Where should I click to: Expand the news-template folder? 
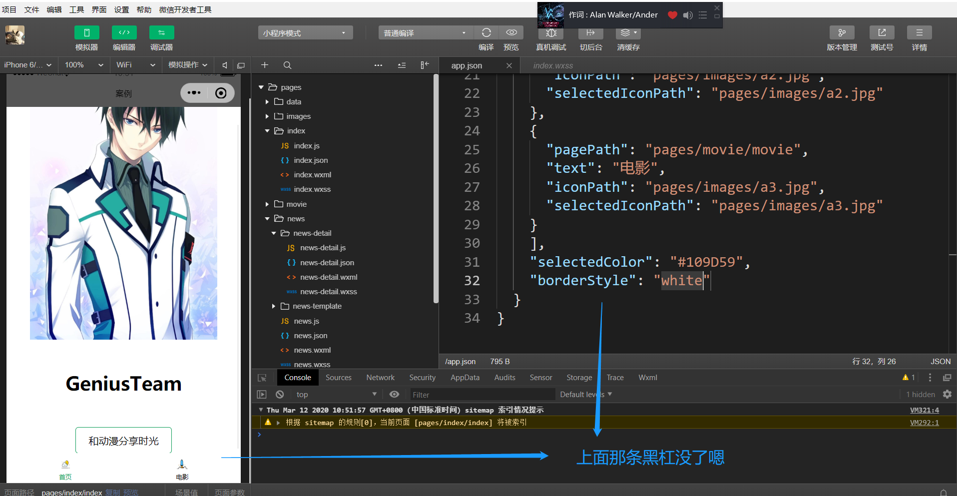[x=274, y=306]
